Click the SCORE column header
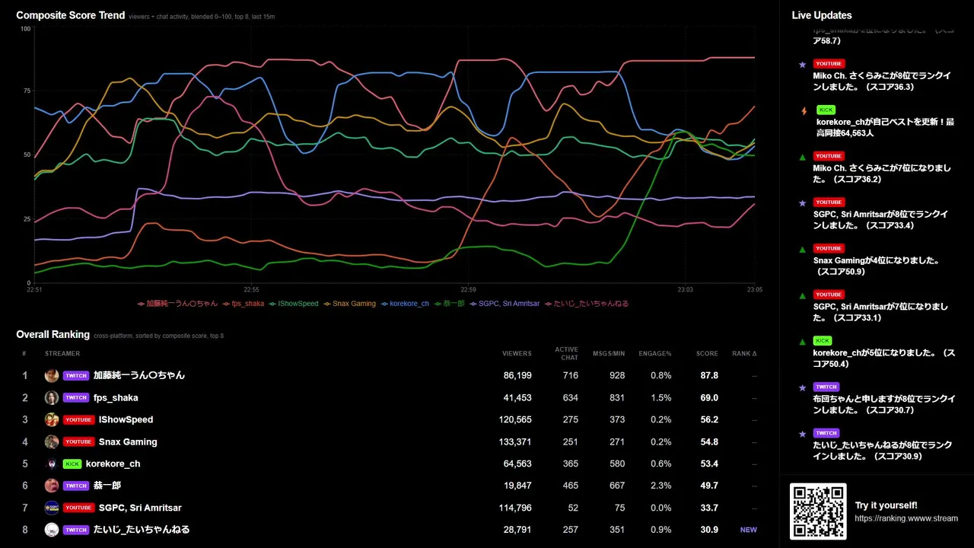The width and height of the screenshot is (974, 548). click(x=707, y=354)
